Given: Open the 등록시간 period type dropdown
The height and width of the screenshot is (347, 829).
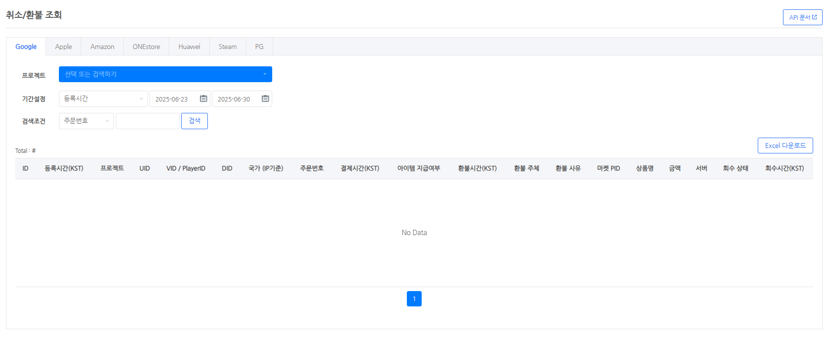Looking at the screenshot, I should coord(103,99).
